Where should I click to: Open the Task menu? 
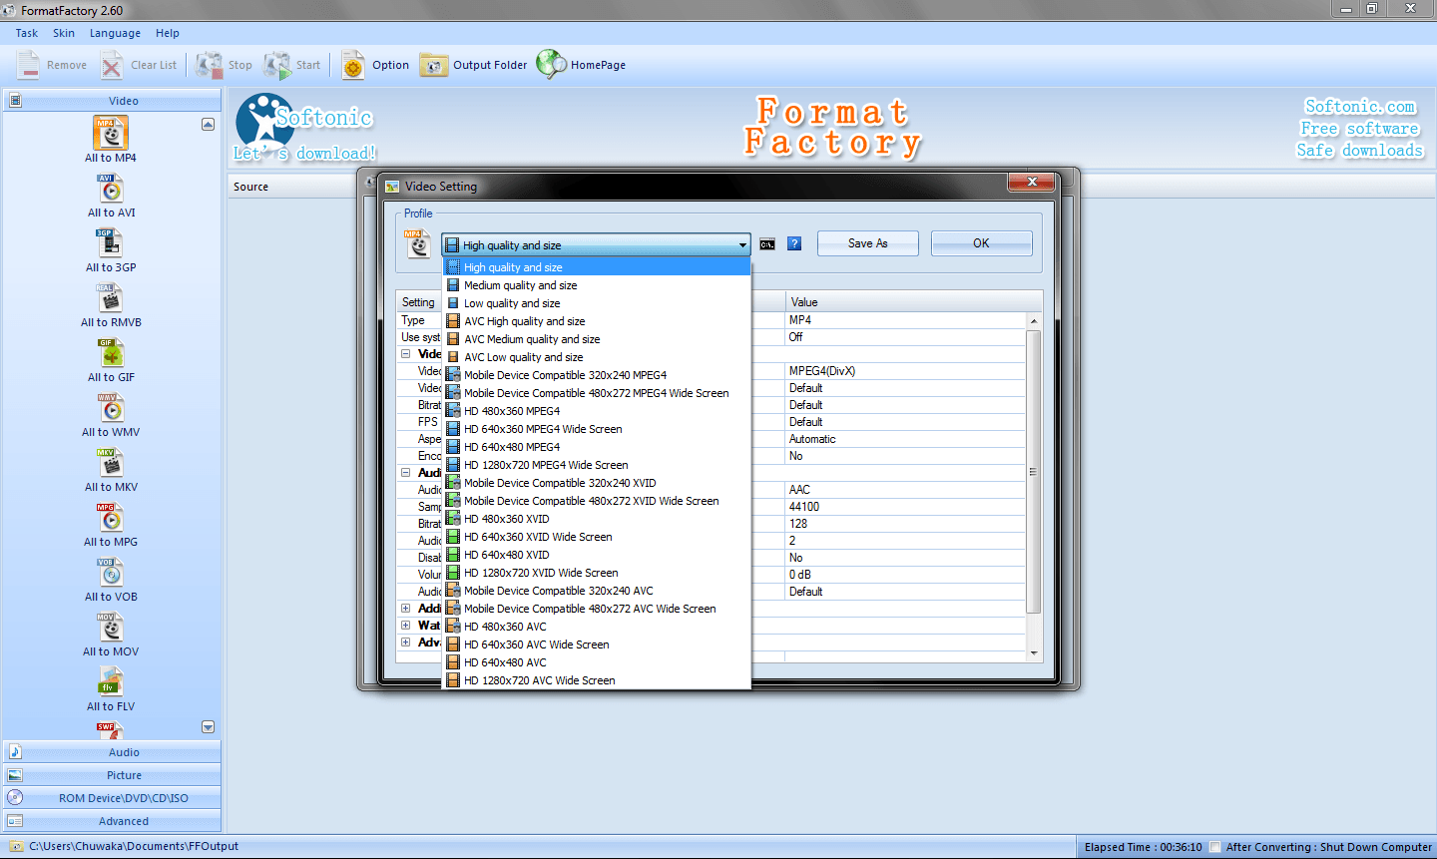pyautogui.click(x=26, y=32)
